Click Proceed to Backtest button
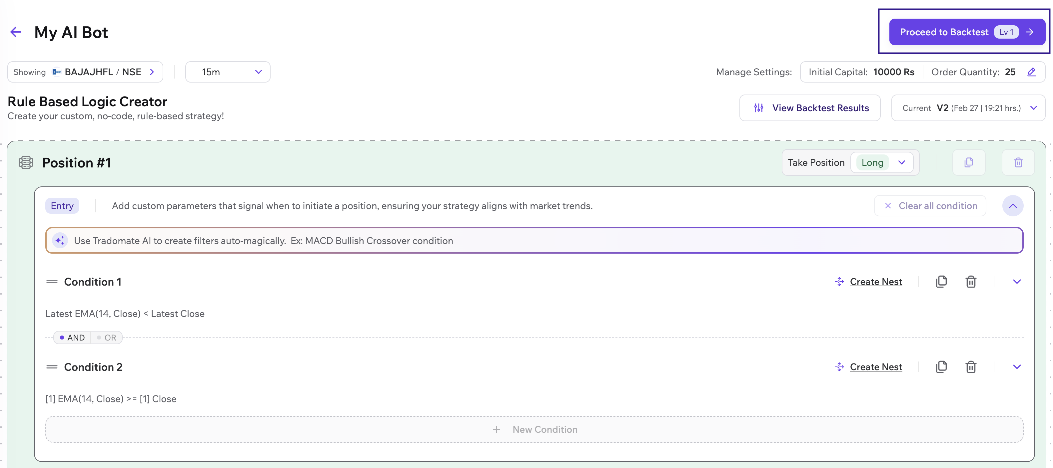The width and height of the screenshot is (1053, 468). [966, 32]
